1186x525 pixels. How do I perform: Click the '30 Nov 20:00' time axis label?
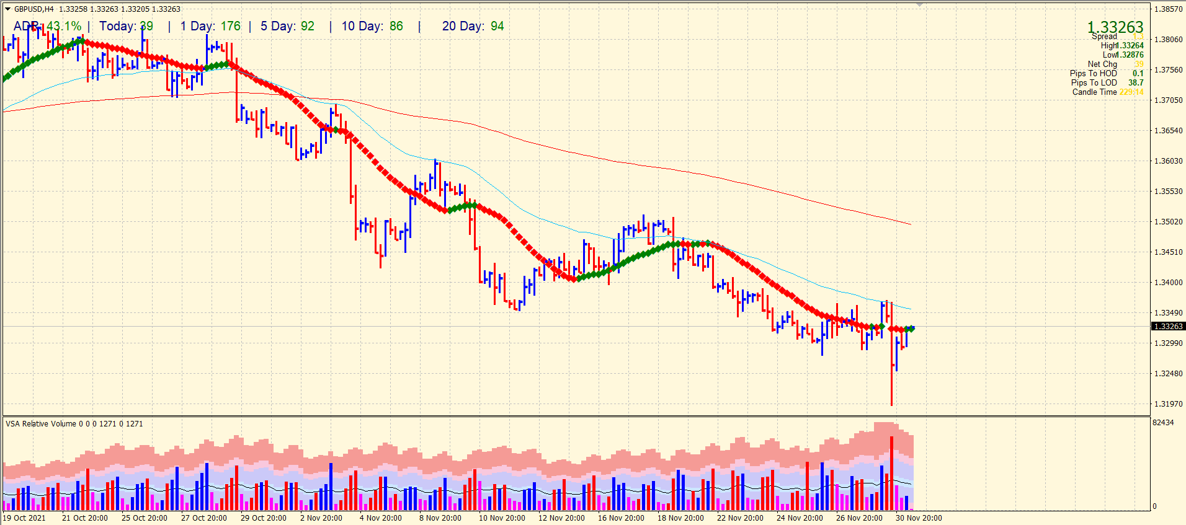pos(919,518)
